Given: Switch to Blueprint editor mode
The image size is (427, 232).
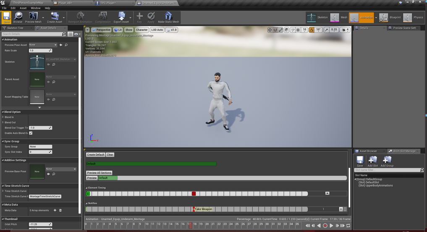Looking at the screenshot, I should point(390,17).
